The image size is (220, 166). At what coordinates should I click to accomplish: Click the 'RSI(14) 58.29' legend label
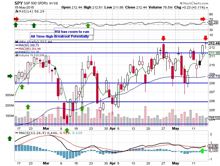click(x=31, y=12)
